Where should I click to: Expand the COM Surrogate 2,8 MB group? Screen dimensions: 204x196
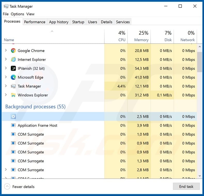[6, 170]
